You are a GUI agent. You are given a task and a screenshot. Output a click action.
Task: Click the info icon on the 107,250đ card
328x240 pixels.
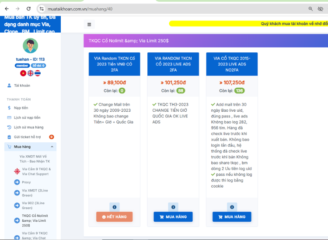point(232,207)
